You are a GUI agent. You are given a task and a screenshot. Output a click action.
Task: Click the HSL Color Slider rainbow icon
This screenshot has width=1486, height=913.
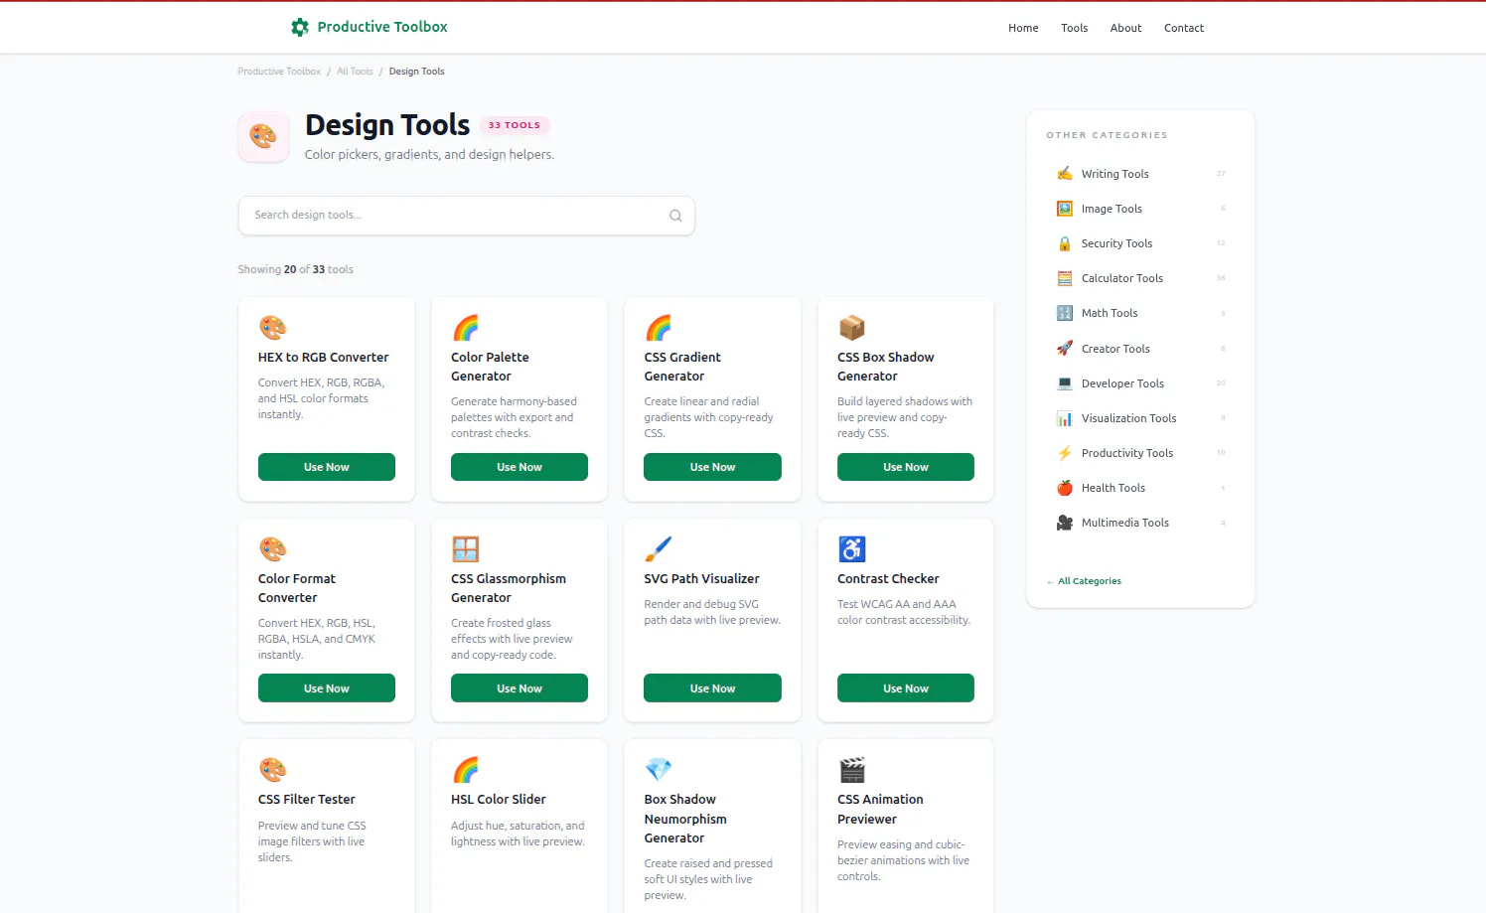[x=466, y=769]
